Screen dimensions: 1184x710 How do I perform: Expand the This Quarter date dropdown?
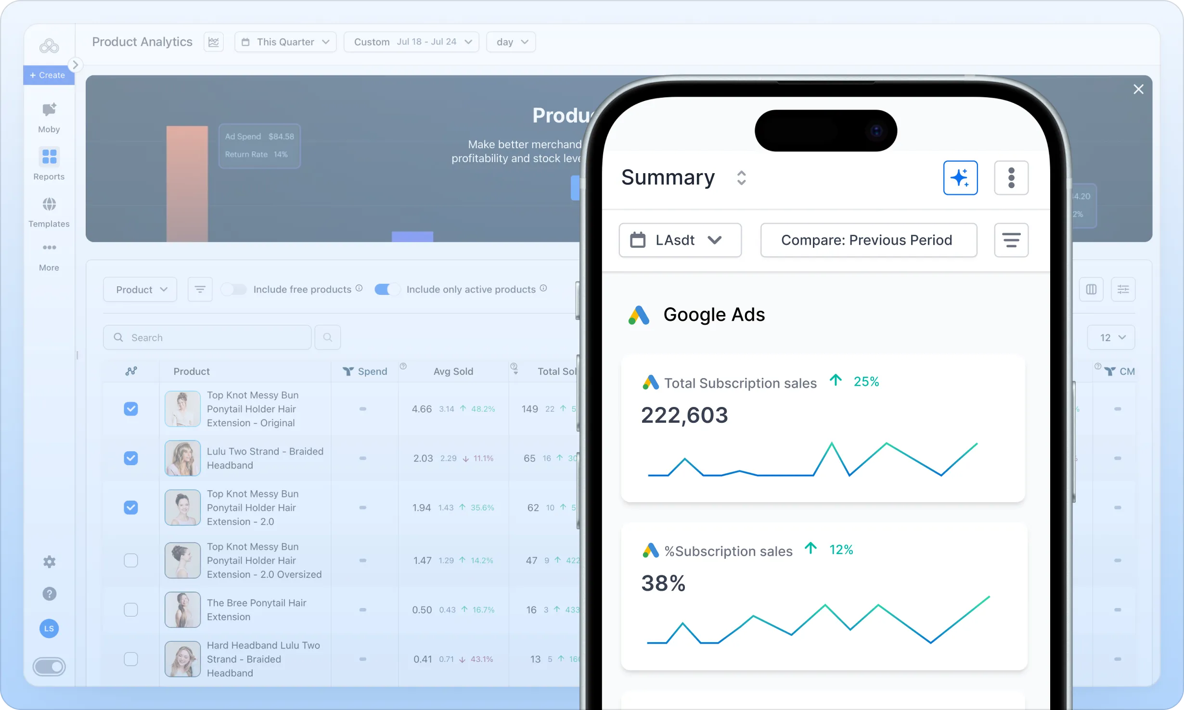click(285, 42)
